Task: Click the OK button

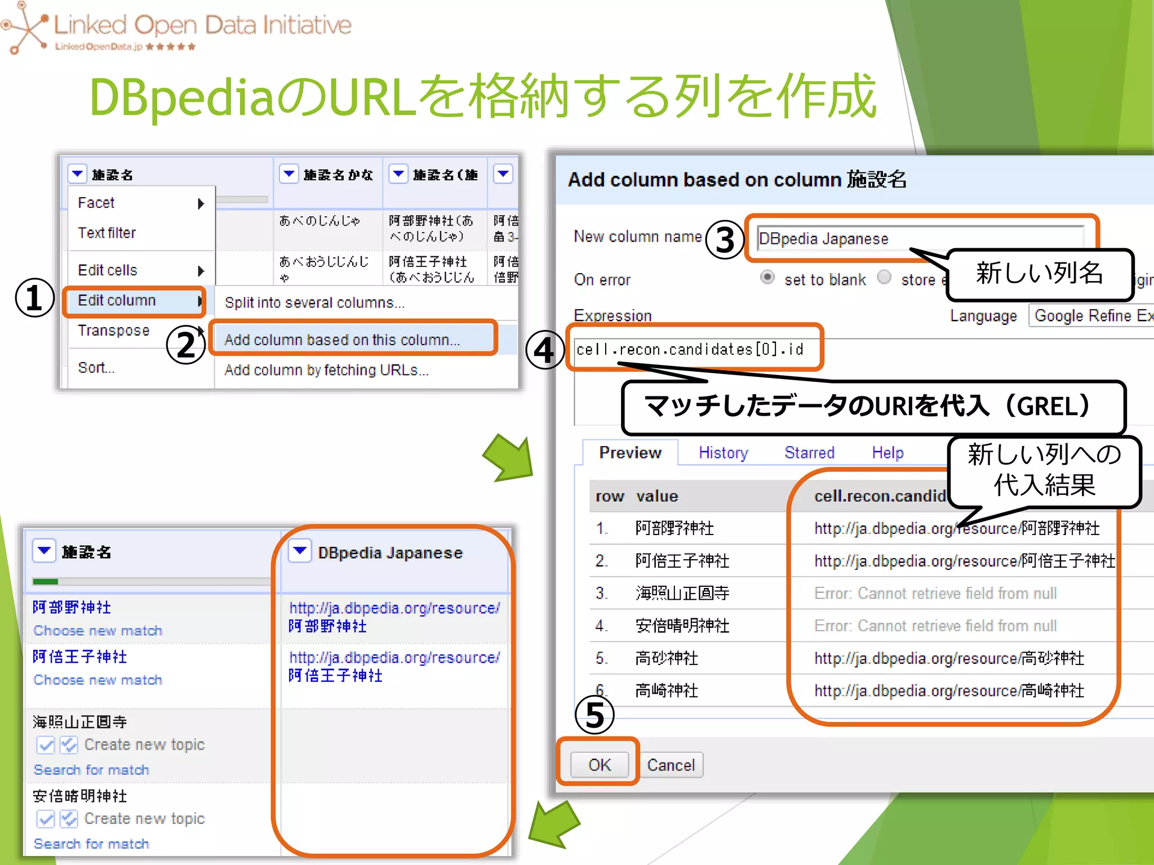Action: (x=600, y=765)
